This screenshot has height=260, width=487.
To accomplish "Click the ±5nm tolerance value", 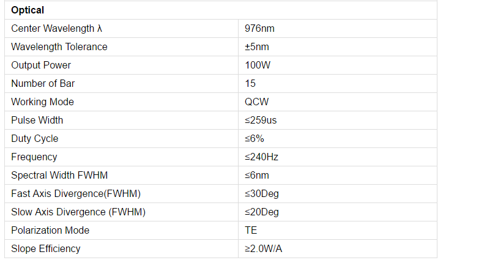I will click(x=256, y=47).
